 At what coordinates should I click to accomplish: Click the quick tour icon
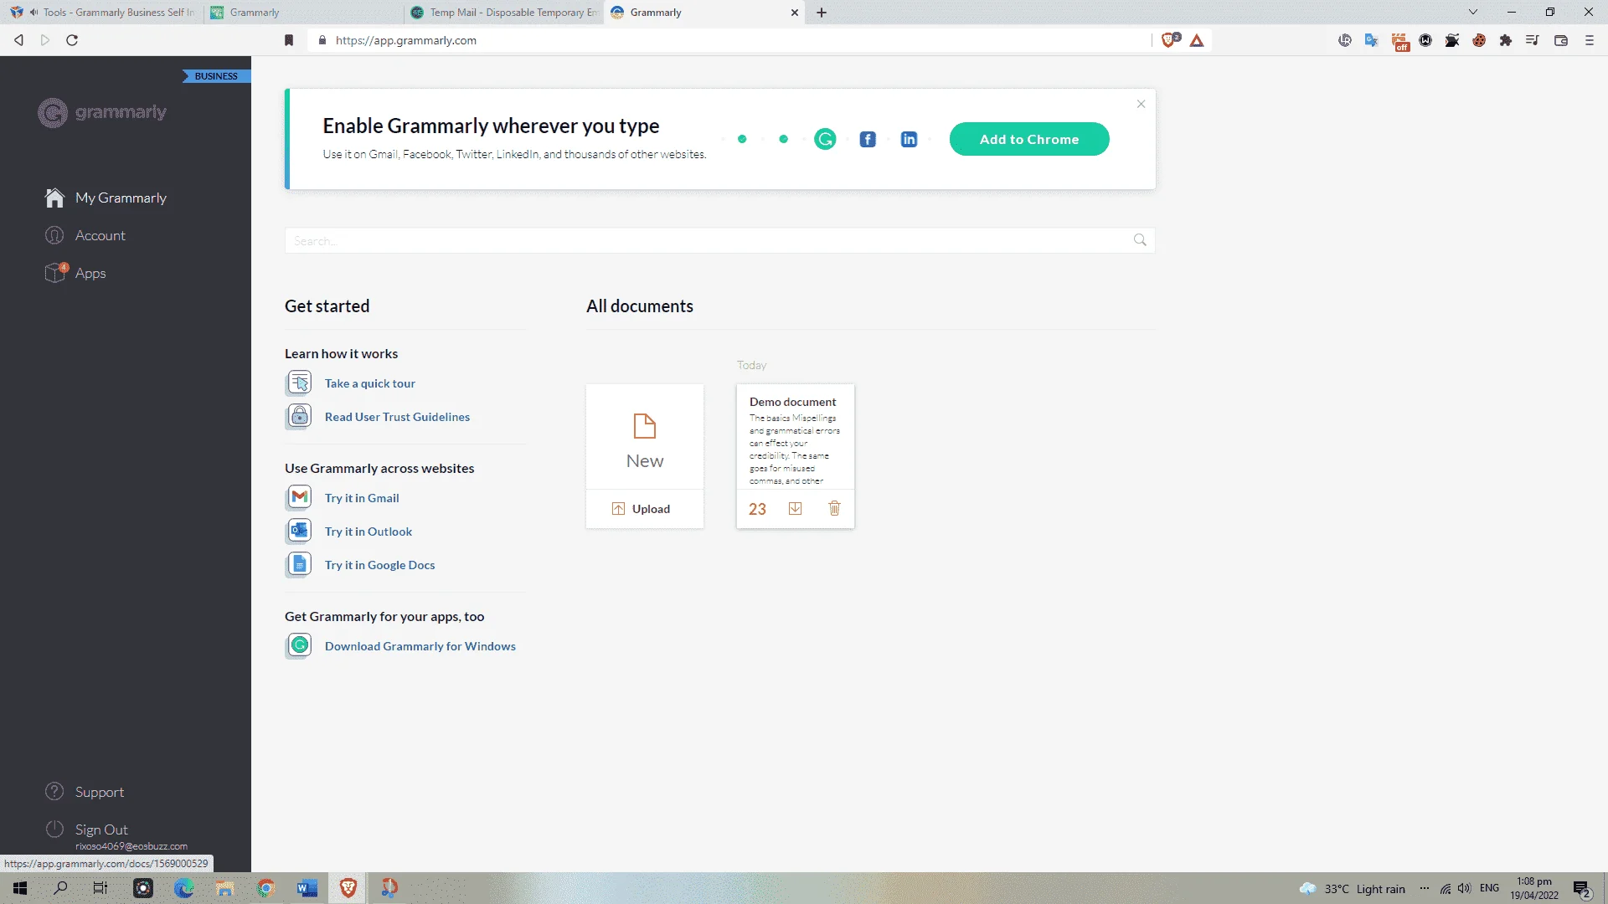pos(299,383)
